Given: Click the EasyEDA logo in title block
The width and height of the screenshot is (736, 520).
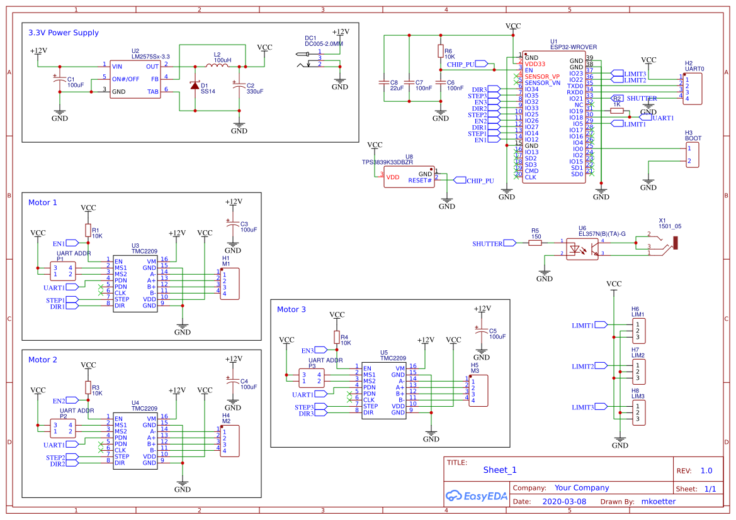Looking at the screenshot, I should [477, 495].
